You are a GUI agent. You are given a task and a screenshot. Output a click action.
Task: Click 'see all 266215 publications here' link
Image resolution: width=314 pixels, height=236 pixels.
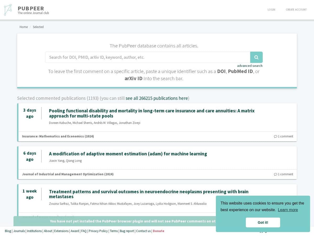click(x=157, y=98)
